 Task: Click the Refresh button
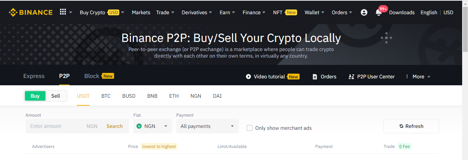click(x=411, y=126)
